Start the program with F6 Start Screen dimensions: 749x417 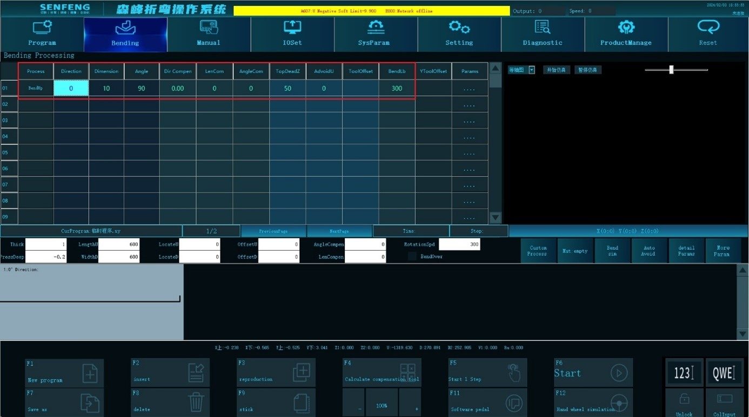[x=593, y=373]
